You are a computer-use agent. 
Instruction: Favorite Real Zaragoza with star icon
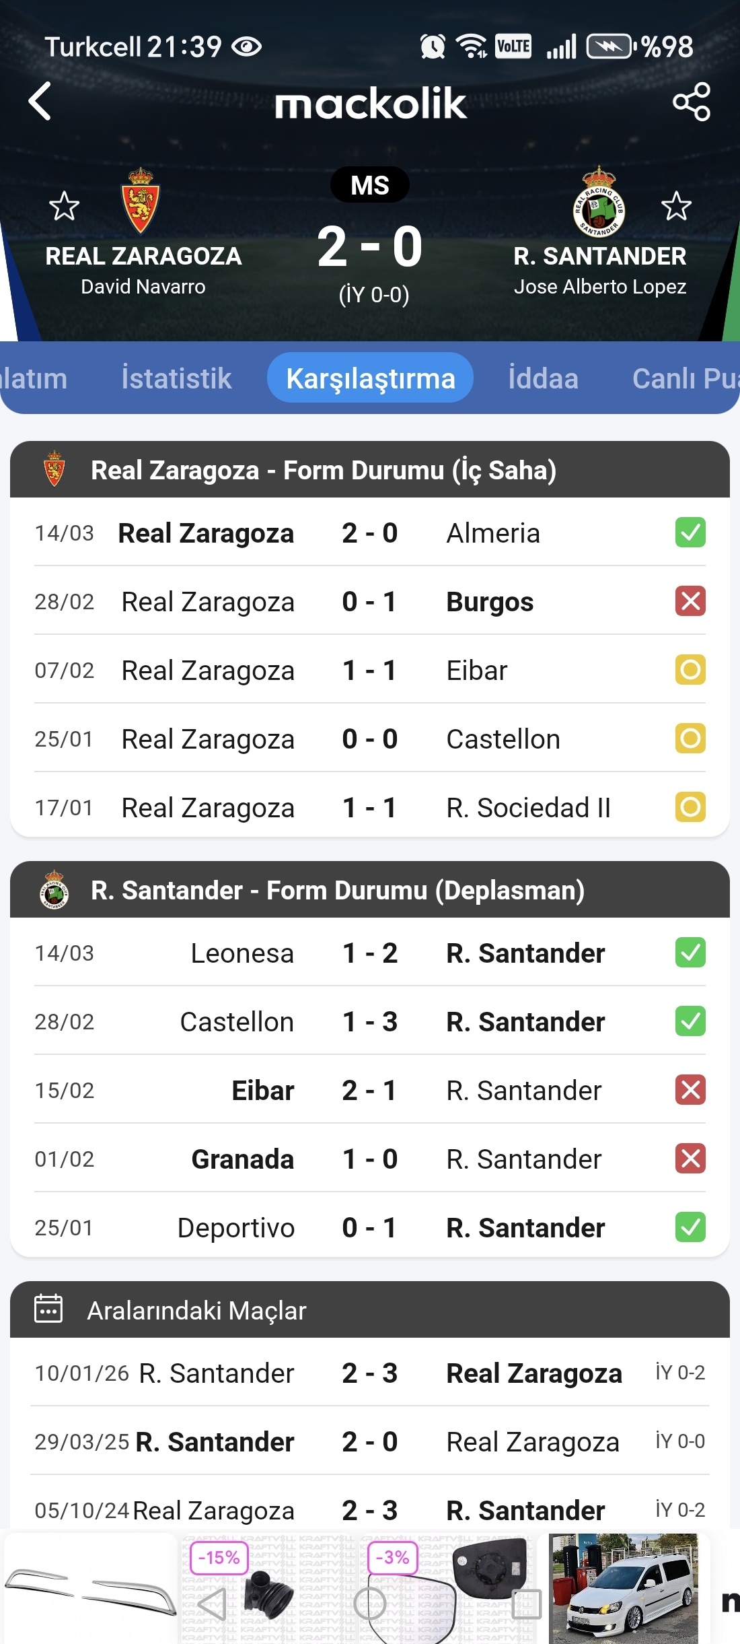pos(65,206)
